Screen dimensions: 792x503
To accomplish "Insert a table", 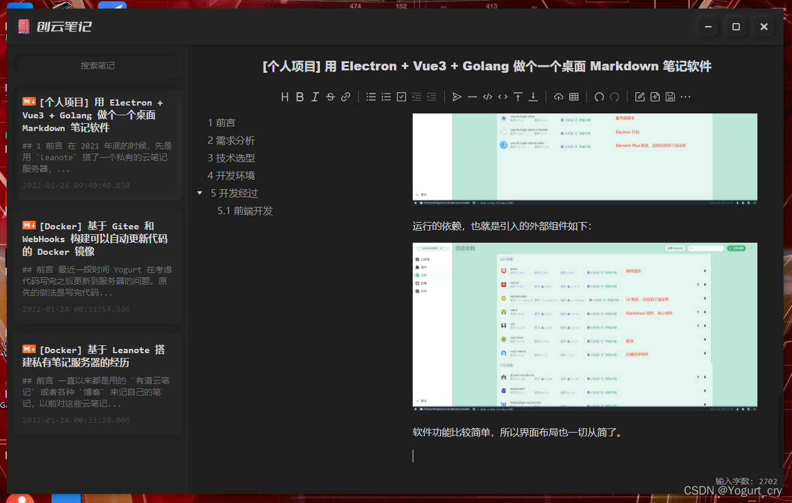I will 573,96.
